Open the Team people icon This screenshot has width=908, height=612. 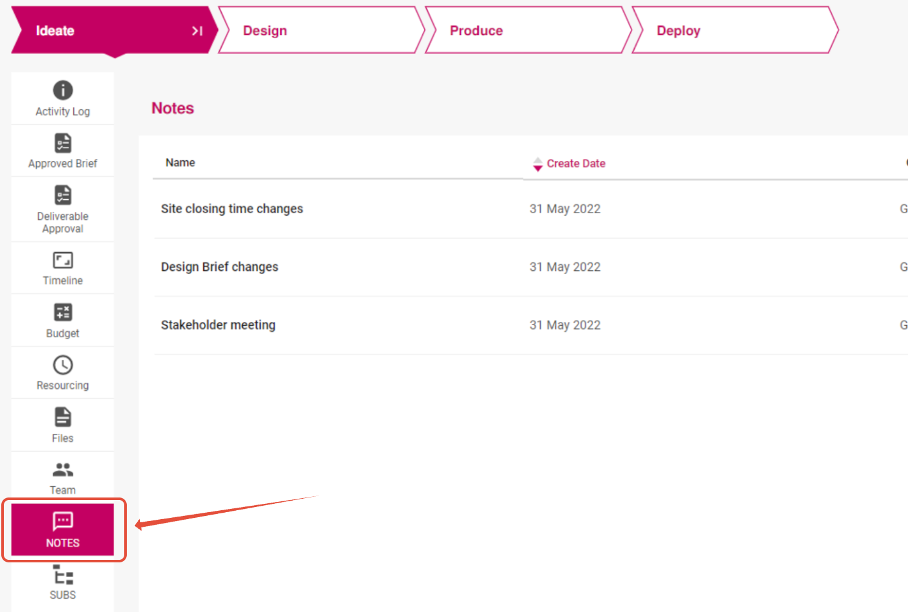62,469
